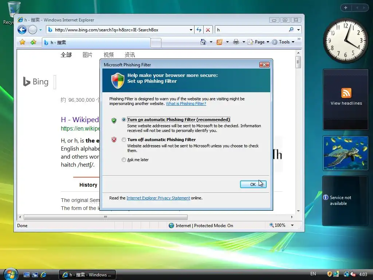The width and height of the screenshot is (373, 280).
Task: Add a gadget with the sidebar plus button
Action: [x=346, y=8]
